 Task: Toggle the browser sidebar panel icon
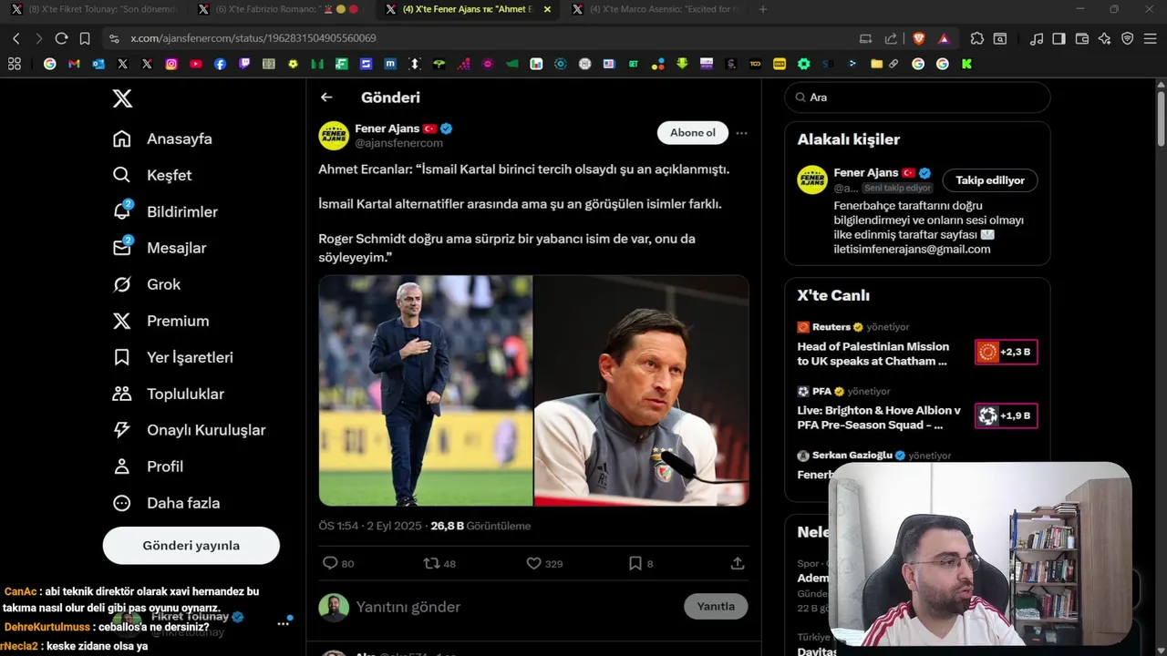coord(1059,38)
